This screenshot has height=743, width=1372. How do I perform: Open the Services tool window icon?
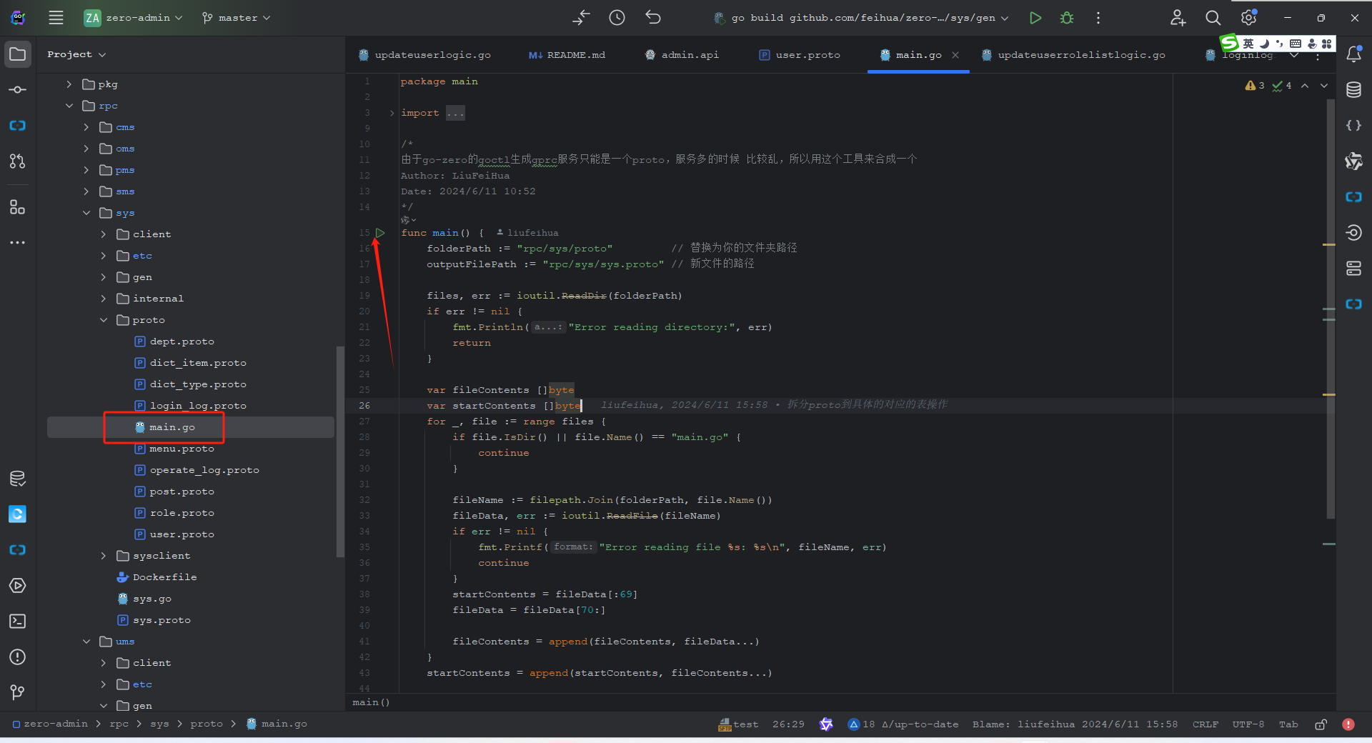pos(18,586)
